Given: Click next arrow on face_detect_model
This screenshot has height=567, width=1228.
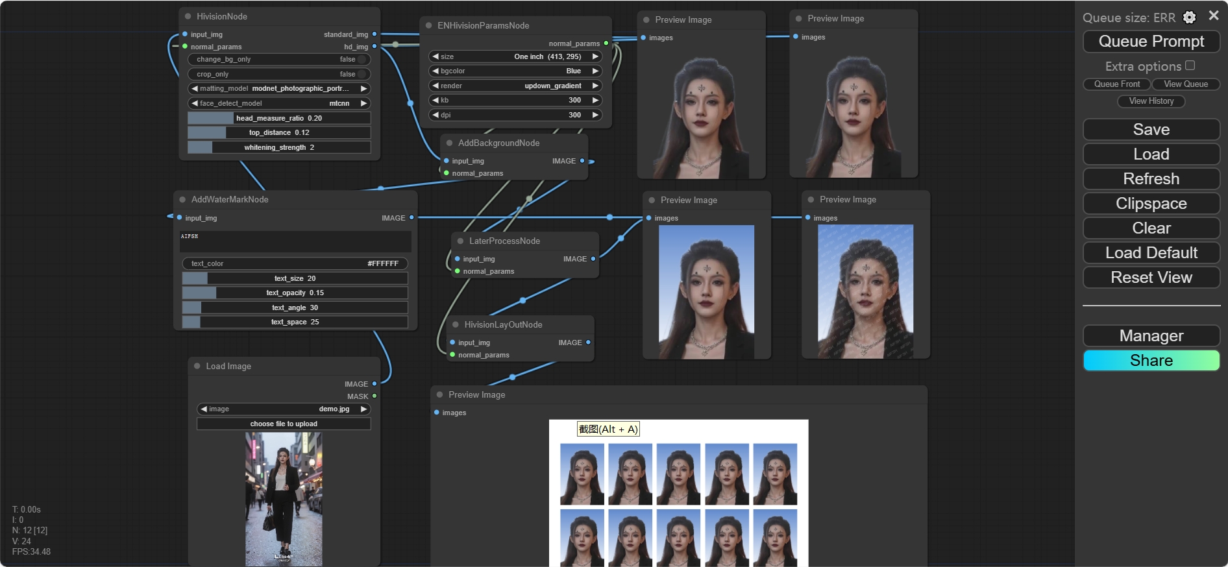Looking at the screenshot, I should (364, 103).
